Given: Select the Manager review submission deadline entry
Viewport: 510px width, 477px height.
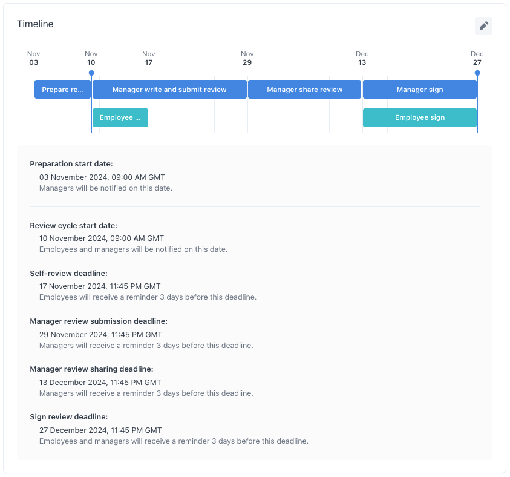Looking at the screenshot, I should [99, 321].
